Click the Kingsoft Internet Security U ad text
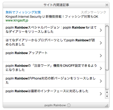The height and width of the screenshot is (110, 113). [52, 16]
